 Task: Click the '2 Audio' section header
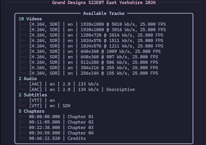click(x=28, y=79)
